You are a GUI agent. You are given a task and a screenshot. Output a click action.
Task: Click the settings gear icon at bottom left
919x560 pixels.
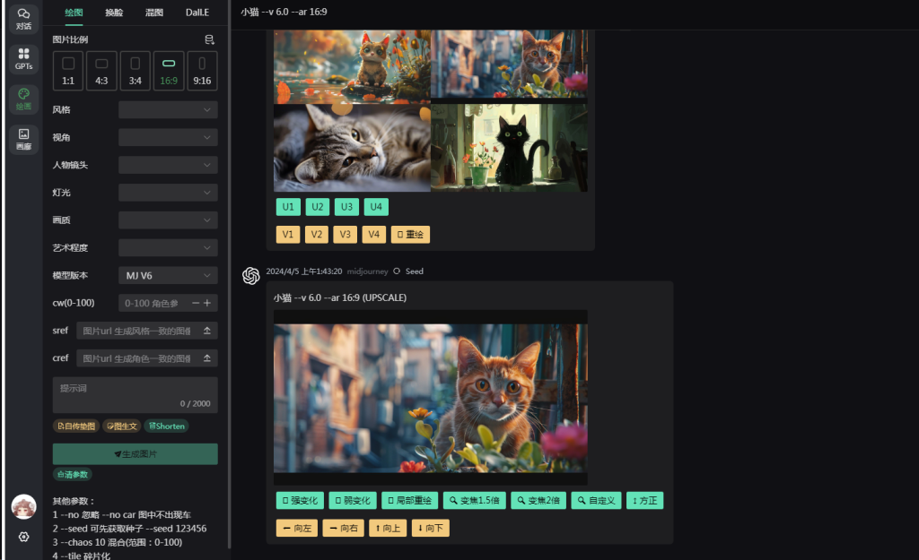tap(23, 537)
